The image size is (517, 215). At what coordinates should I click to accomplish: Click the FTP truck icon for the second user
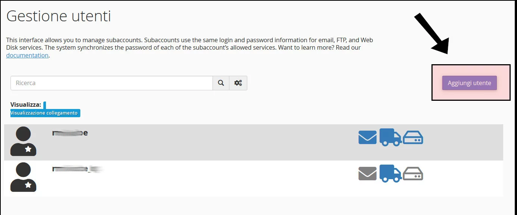point(390,173)
